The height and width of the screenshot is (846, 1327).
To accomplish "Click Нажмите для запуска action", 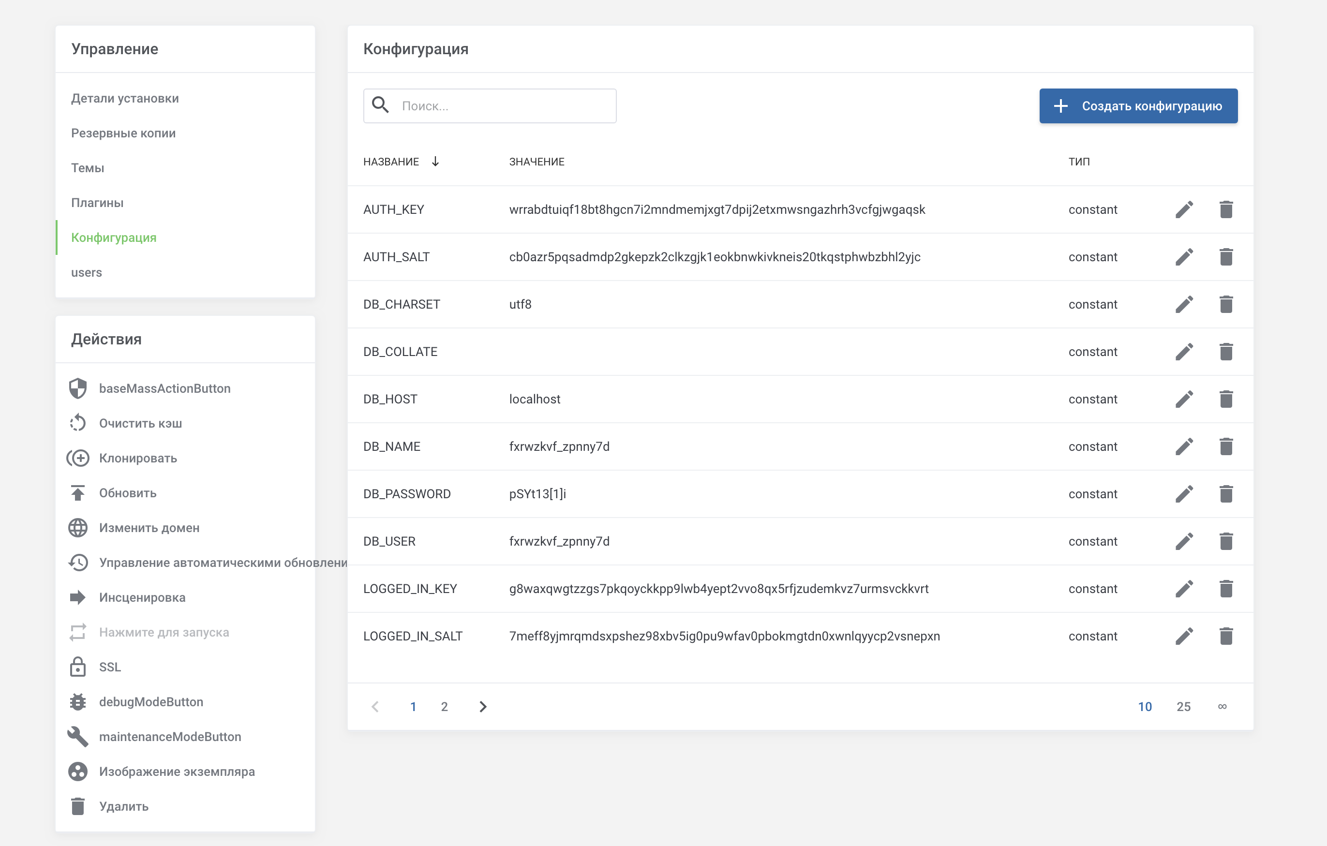I will click(164, 632).
